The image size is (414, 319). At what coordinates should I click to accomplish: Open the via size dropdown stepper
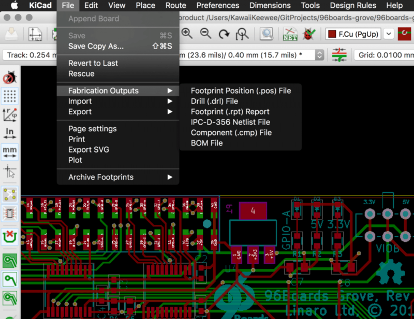click(x=319, y=55)
